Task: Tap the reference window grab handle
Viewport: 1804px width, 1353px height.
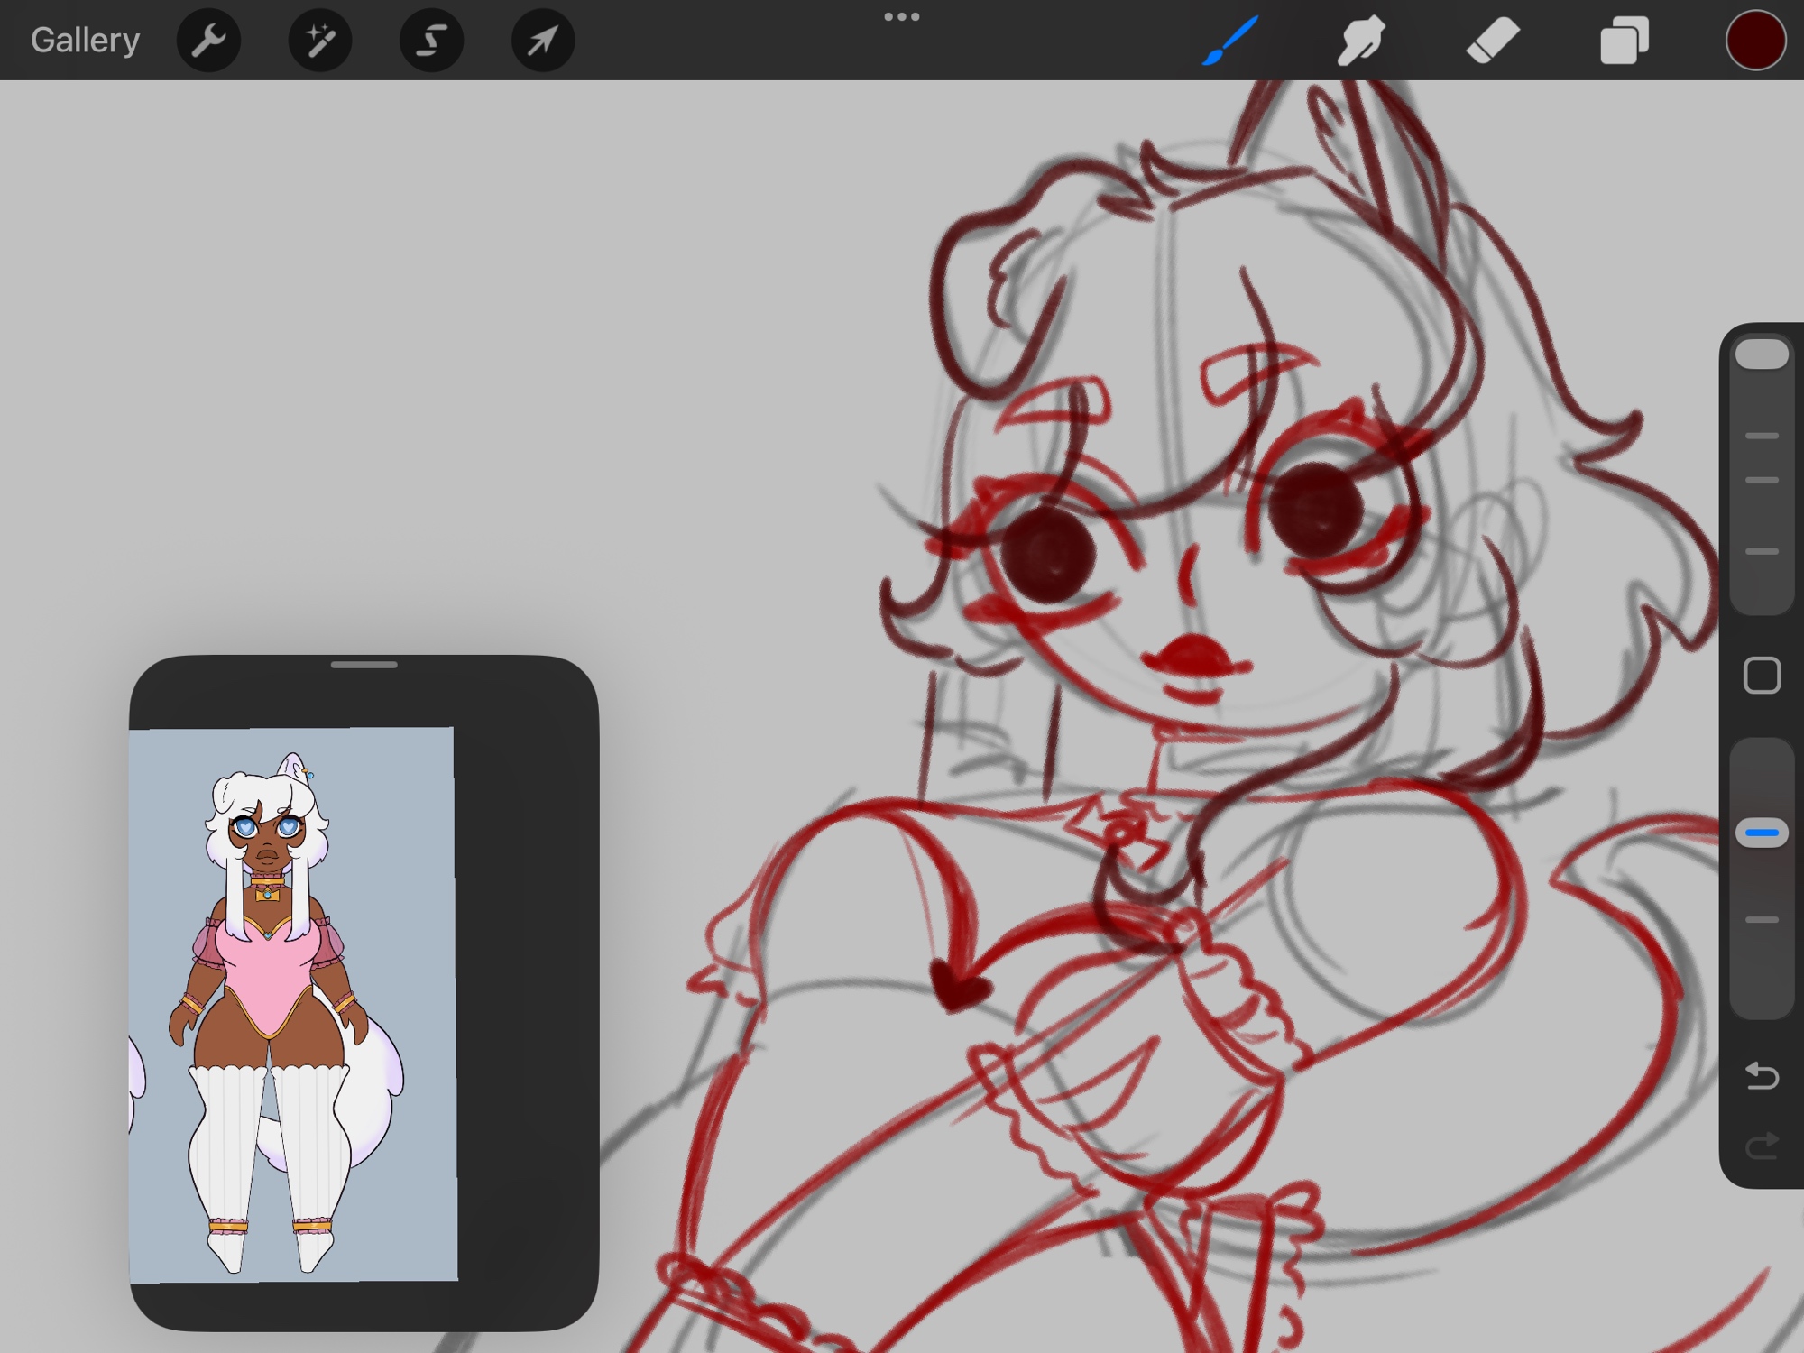Action: pyautogui.click(x=364, y=665)
